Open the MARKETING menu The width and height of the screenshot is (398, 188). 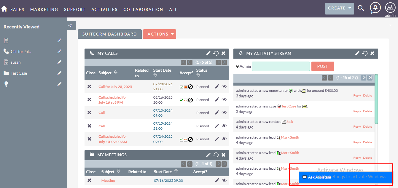(x=44, y=9)
